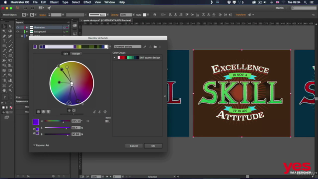Click the delete color group trash icon
318x179 pixels.
[x=160, y=47]
